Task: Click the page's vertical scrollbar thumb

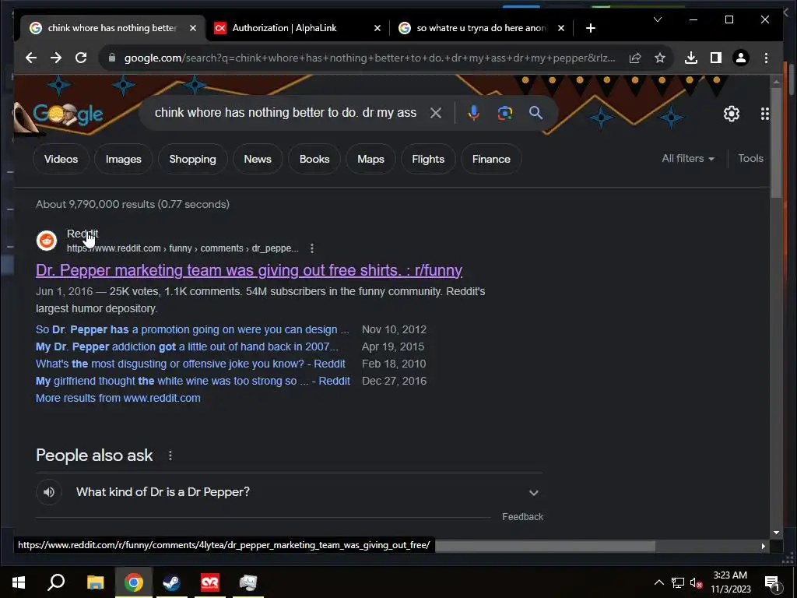Action: pos(776,142)
